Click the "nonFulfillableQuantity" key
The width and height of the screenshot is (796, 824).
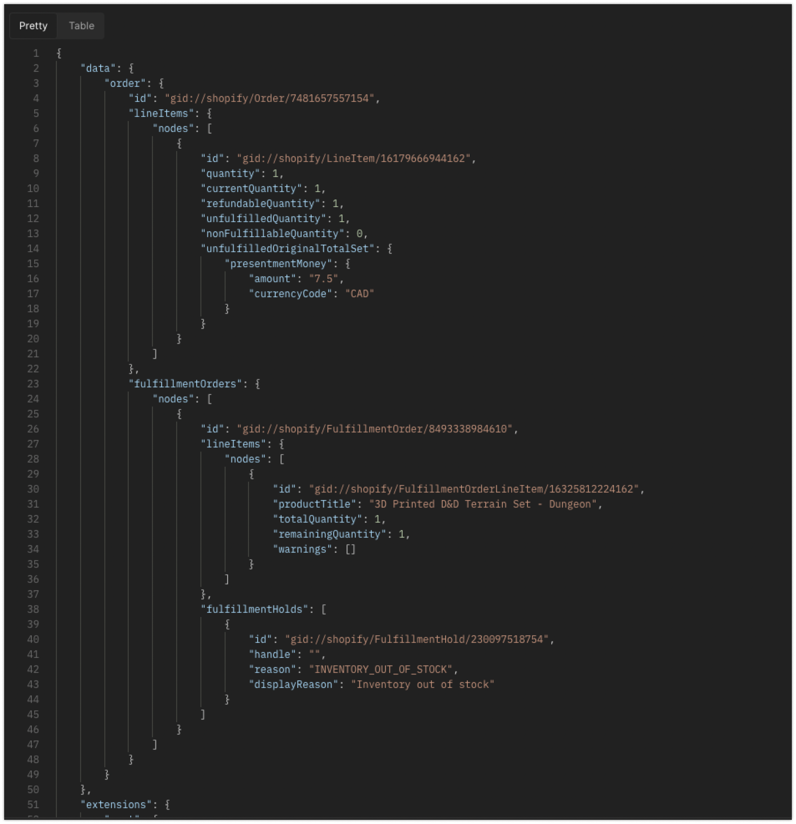[272, 234]
